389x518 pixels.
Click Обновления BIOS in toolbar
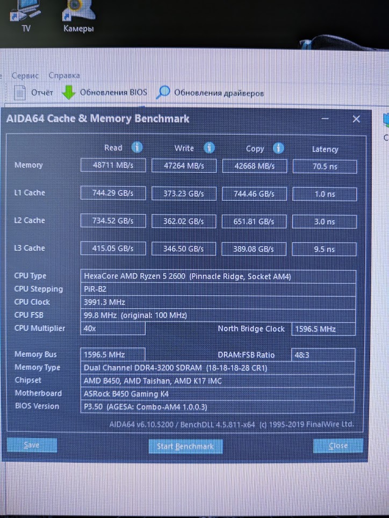coord(113,92)
